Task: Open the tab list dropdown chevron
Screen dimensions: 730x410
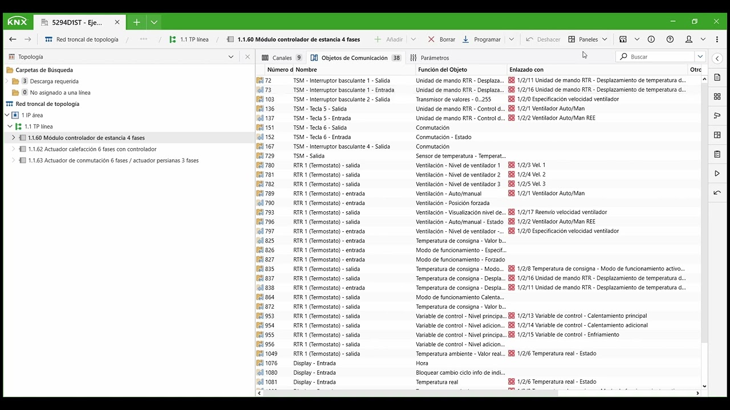Action: tap(154, 22)
